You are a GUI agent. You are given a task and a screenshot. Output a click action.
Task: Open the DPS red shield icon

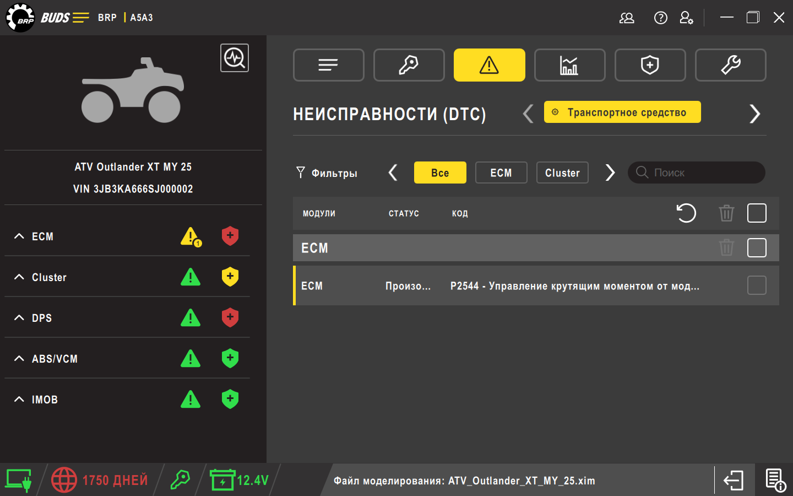(x=230, y=317)
